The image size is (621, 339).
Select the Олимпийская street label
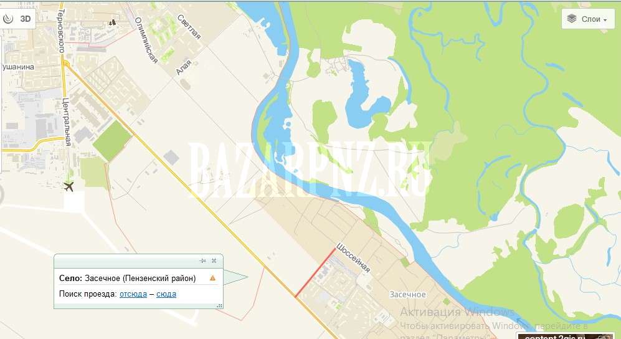(146, 40)
